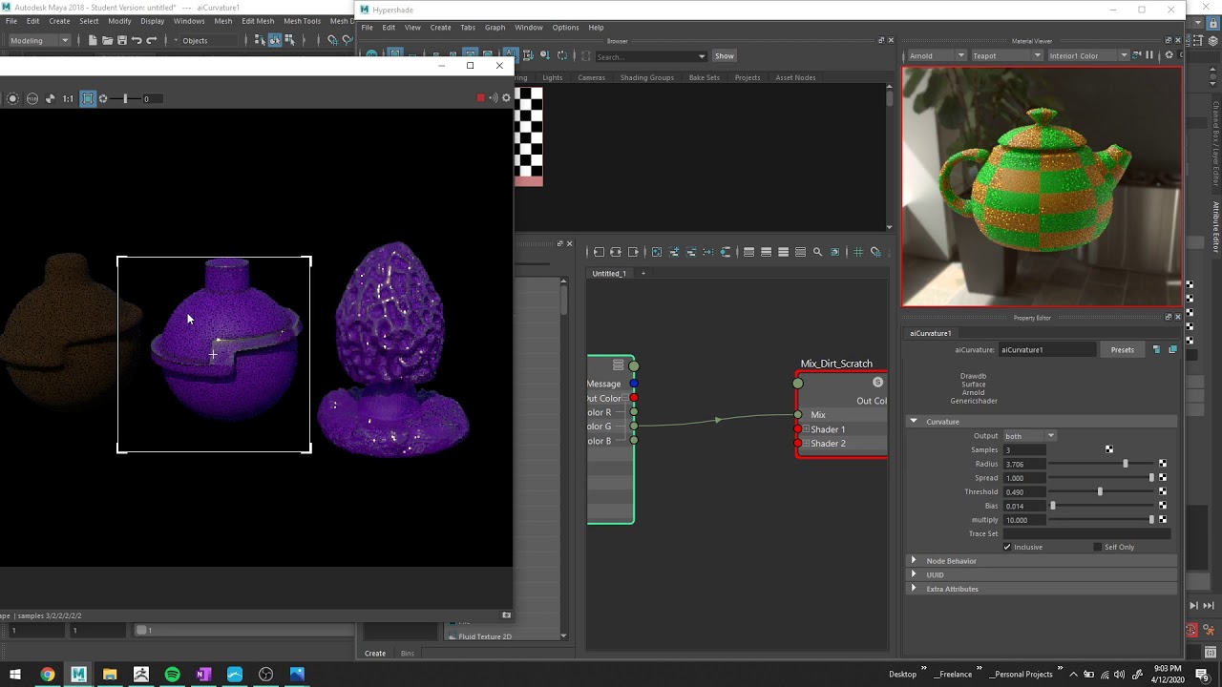Viewport: 1222px width, 687px height.
Task: Open Chrome from Windows taskbar
Action: click(x=47, y=675)
